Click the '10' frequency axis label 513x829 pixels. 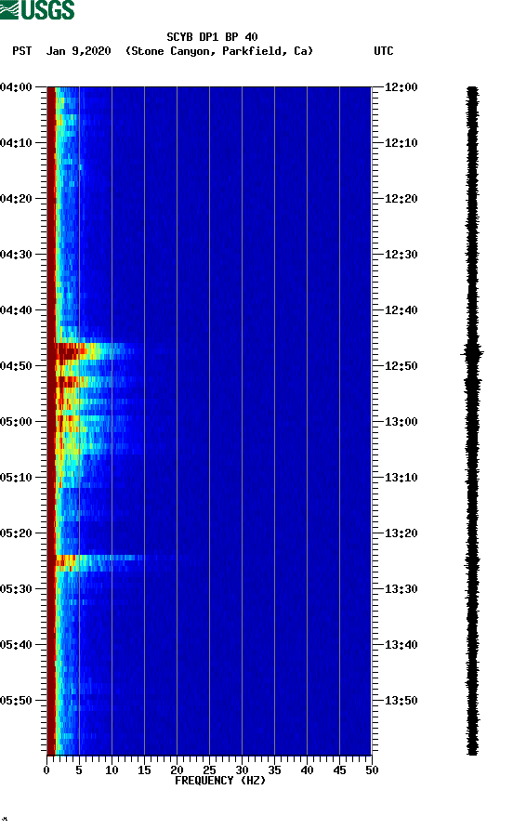(112, 770)
